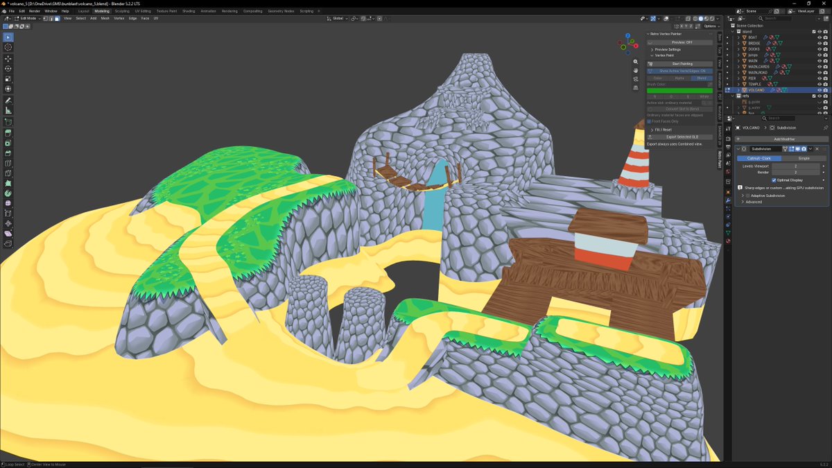Select the Add Cube tool
The image size is (832, 468).
click(8, 122)
